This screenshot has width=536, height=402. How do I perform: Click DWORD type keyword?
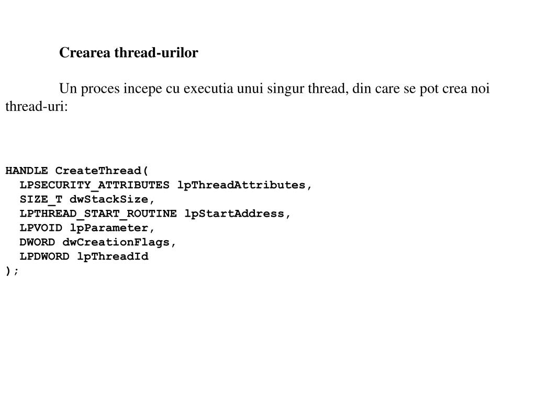click(37, 242)
